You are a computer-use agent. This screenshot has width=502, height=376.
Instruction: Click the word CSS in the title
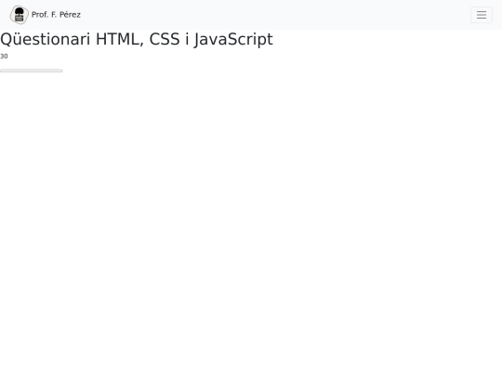click(x=165, y=39)
